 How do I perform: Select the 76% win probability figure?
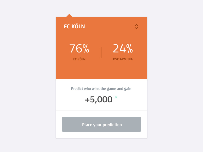[x=79, y=48]
